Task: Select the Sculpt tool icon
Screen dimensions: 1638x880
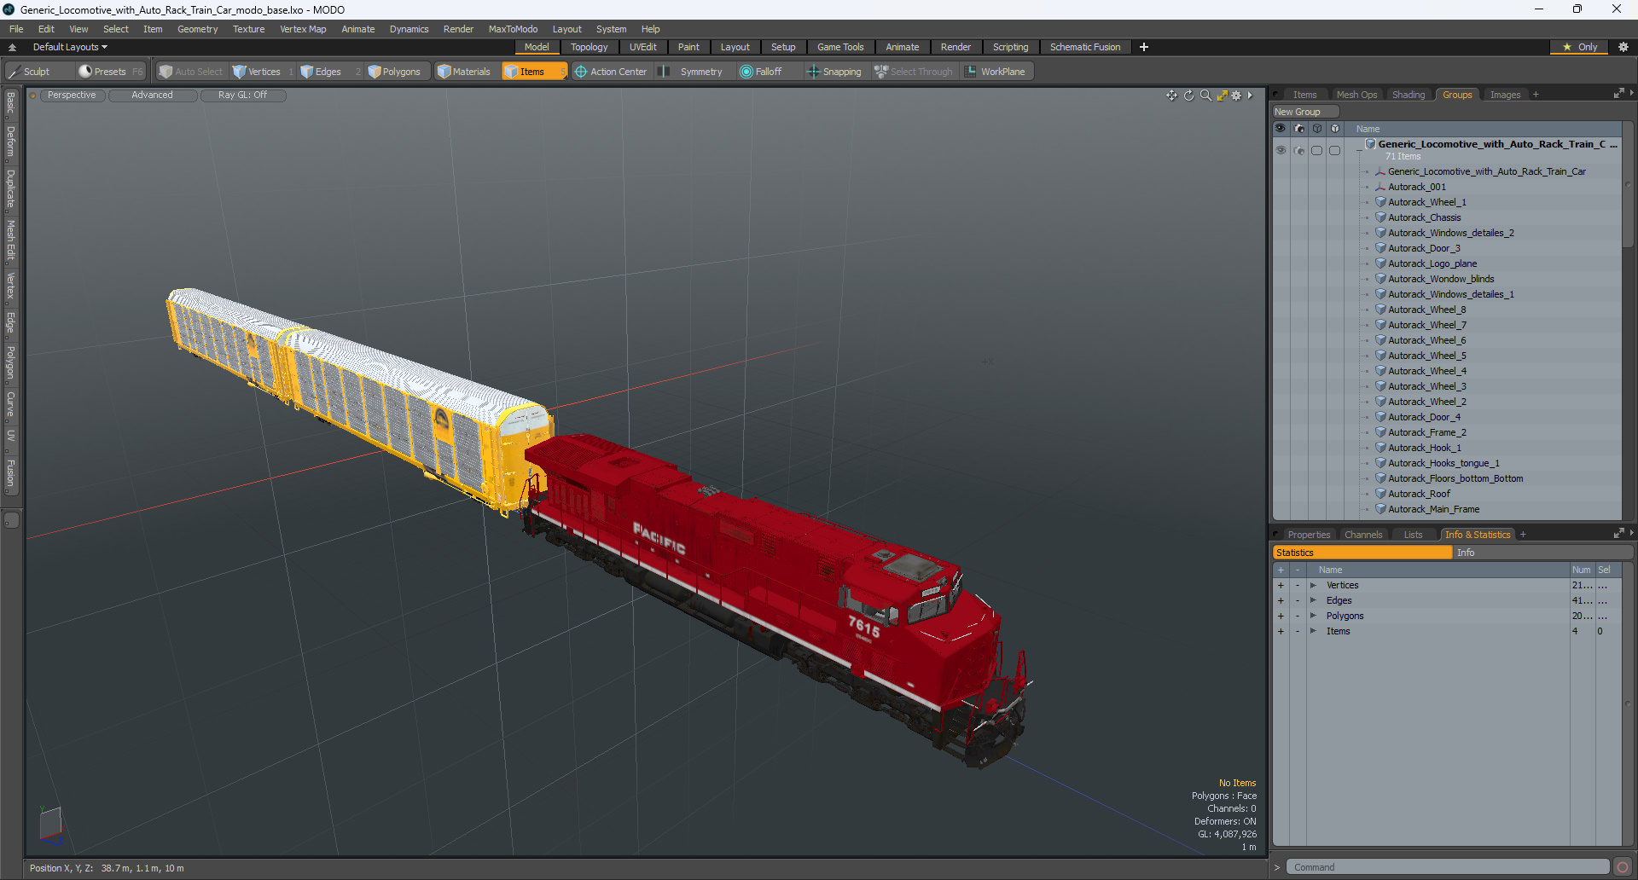Action: click(x=15, y=72)
